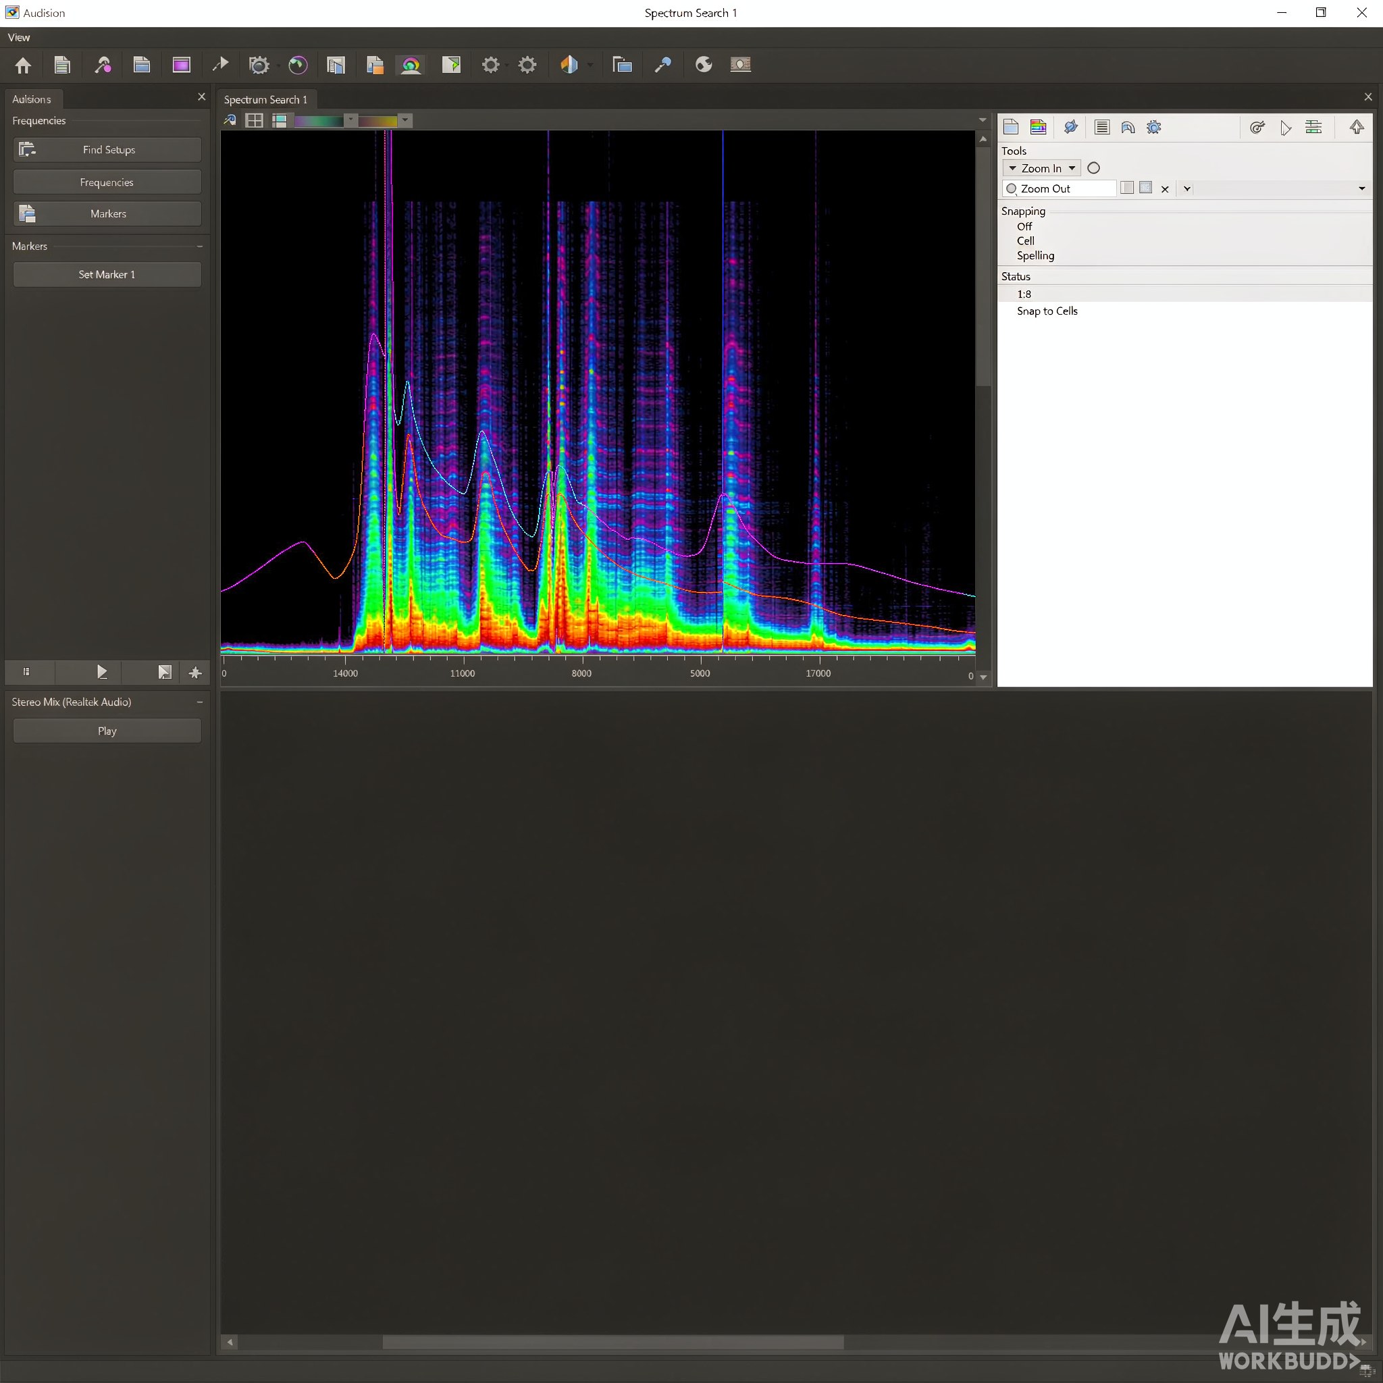The image size is (1383, 1383).
Task: Select the purple-green gradient color swatch
Action: point(319,120)
